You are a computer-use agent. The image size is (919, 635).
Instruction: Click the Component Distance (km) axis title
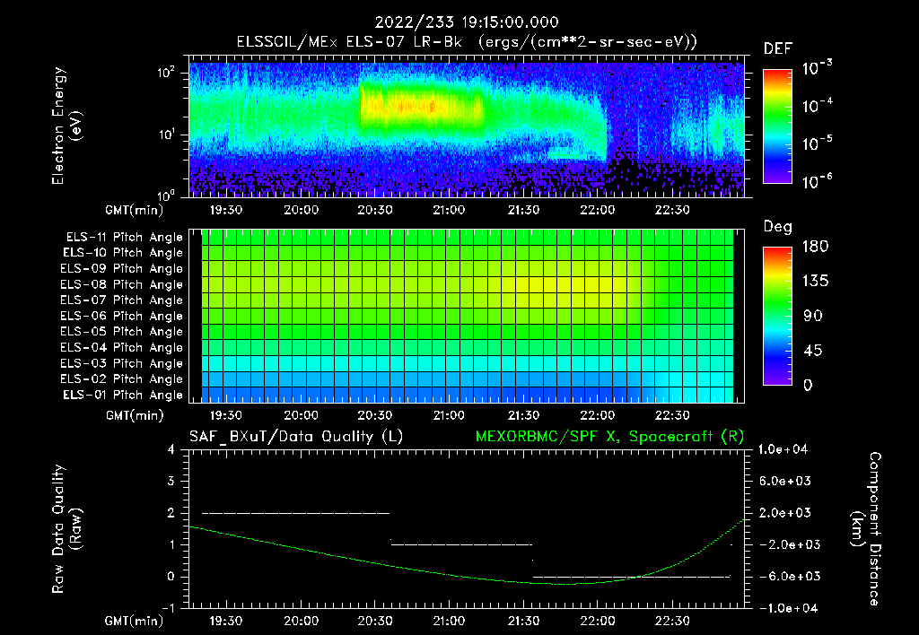(x=866, y=529)
